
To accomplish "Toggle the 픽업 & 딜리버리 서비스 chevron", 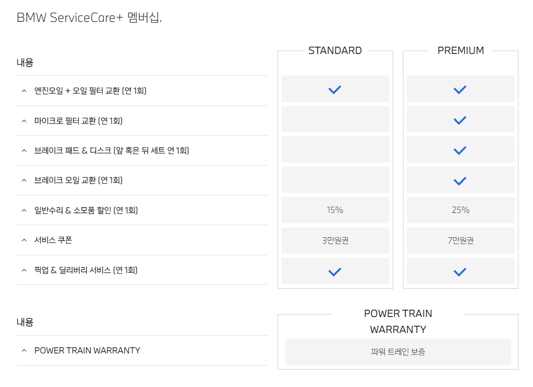I will 24,270.
